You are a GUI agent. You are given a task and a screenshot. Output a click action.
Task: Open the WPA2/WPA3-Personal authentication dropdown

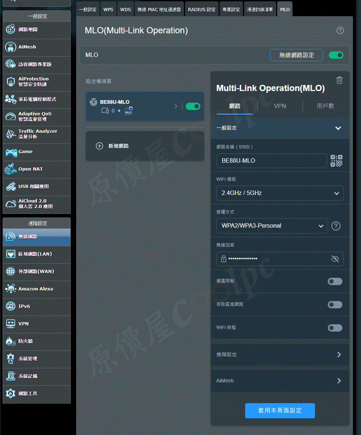click(x=272, y=226)
